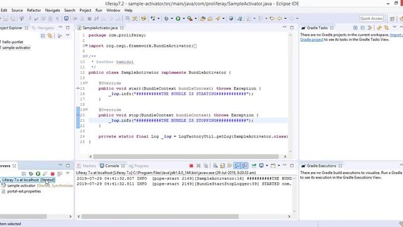The image size is (403, 227).
Task: Switch to the Progress tab
Action: [x=139, y=166]
